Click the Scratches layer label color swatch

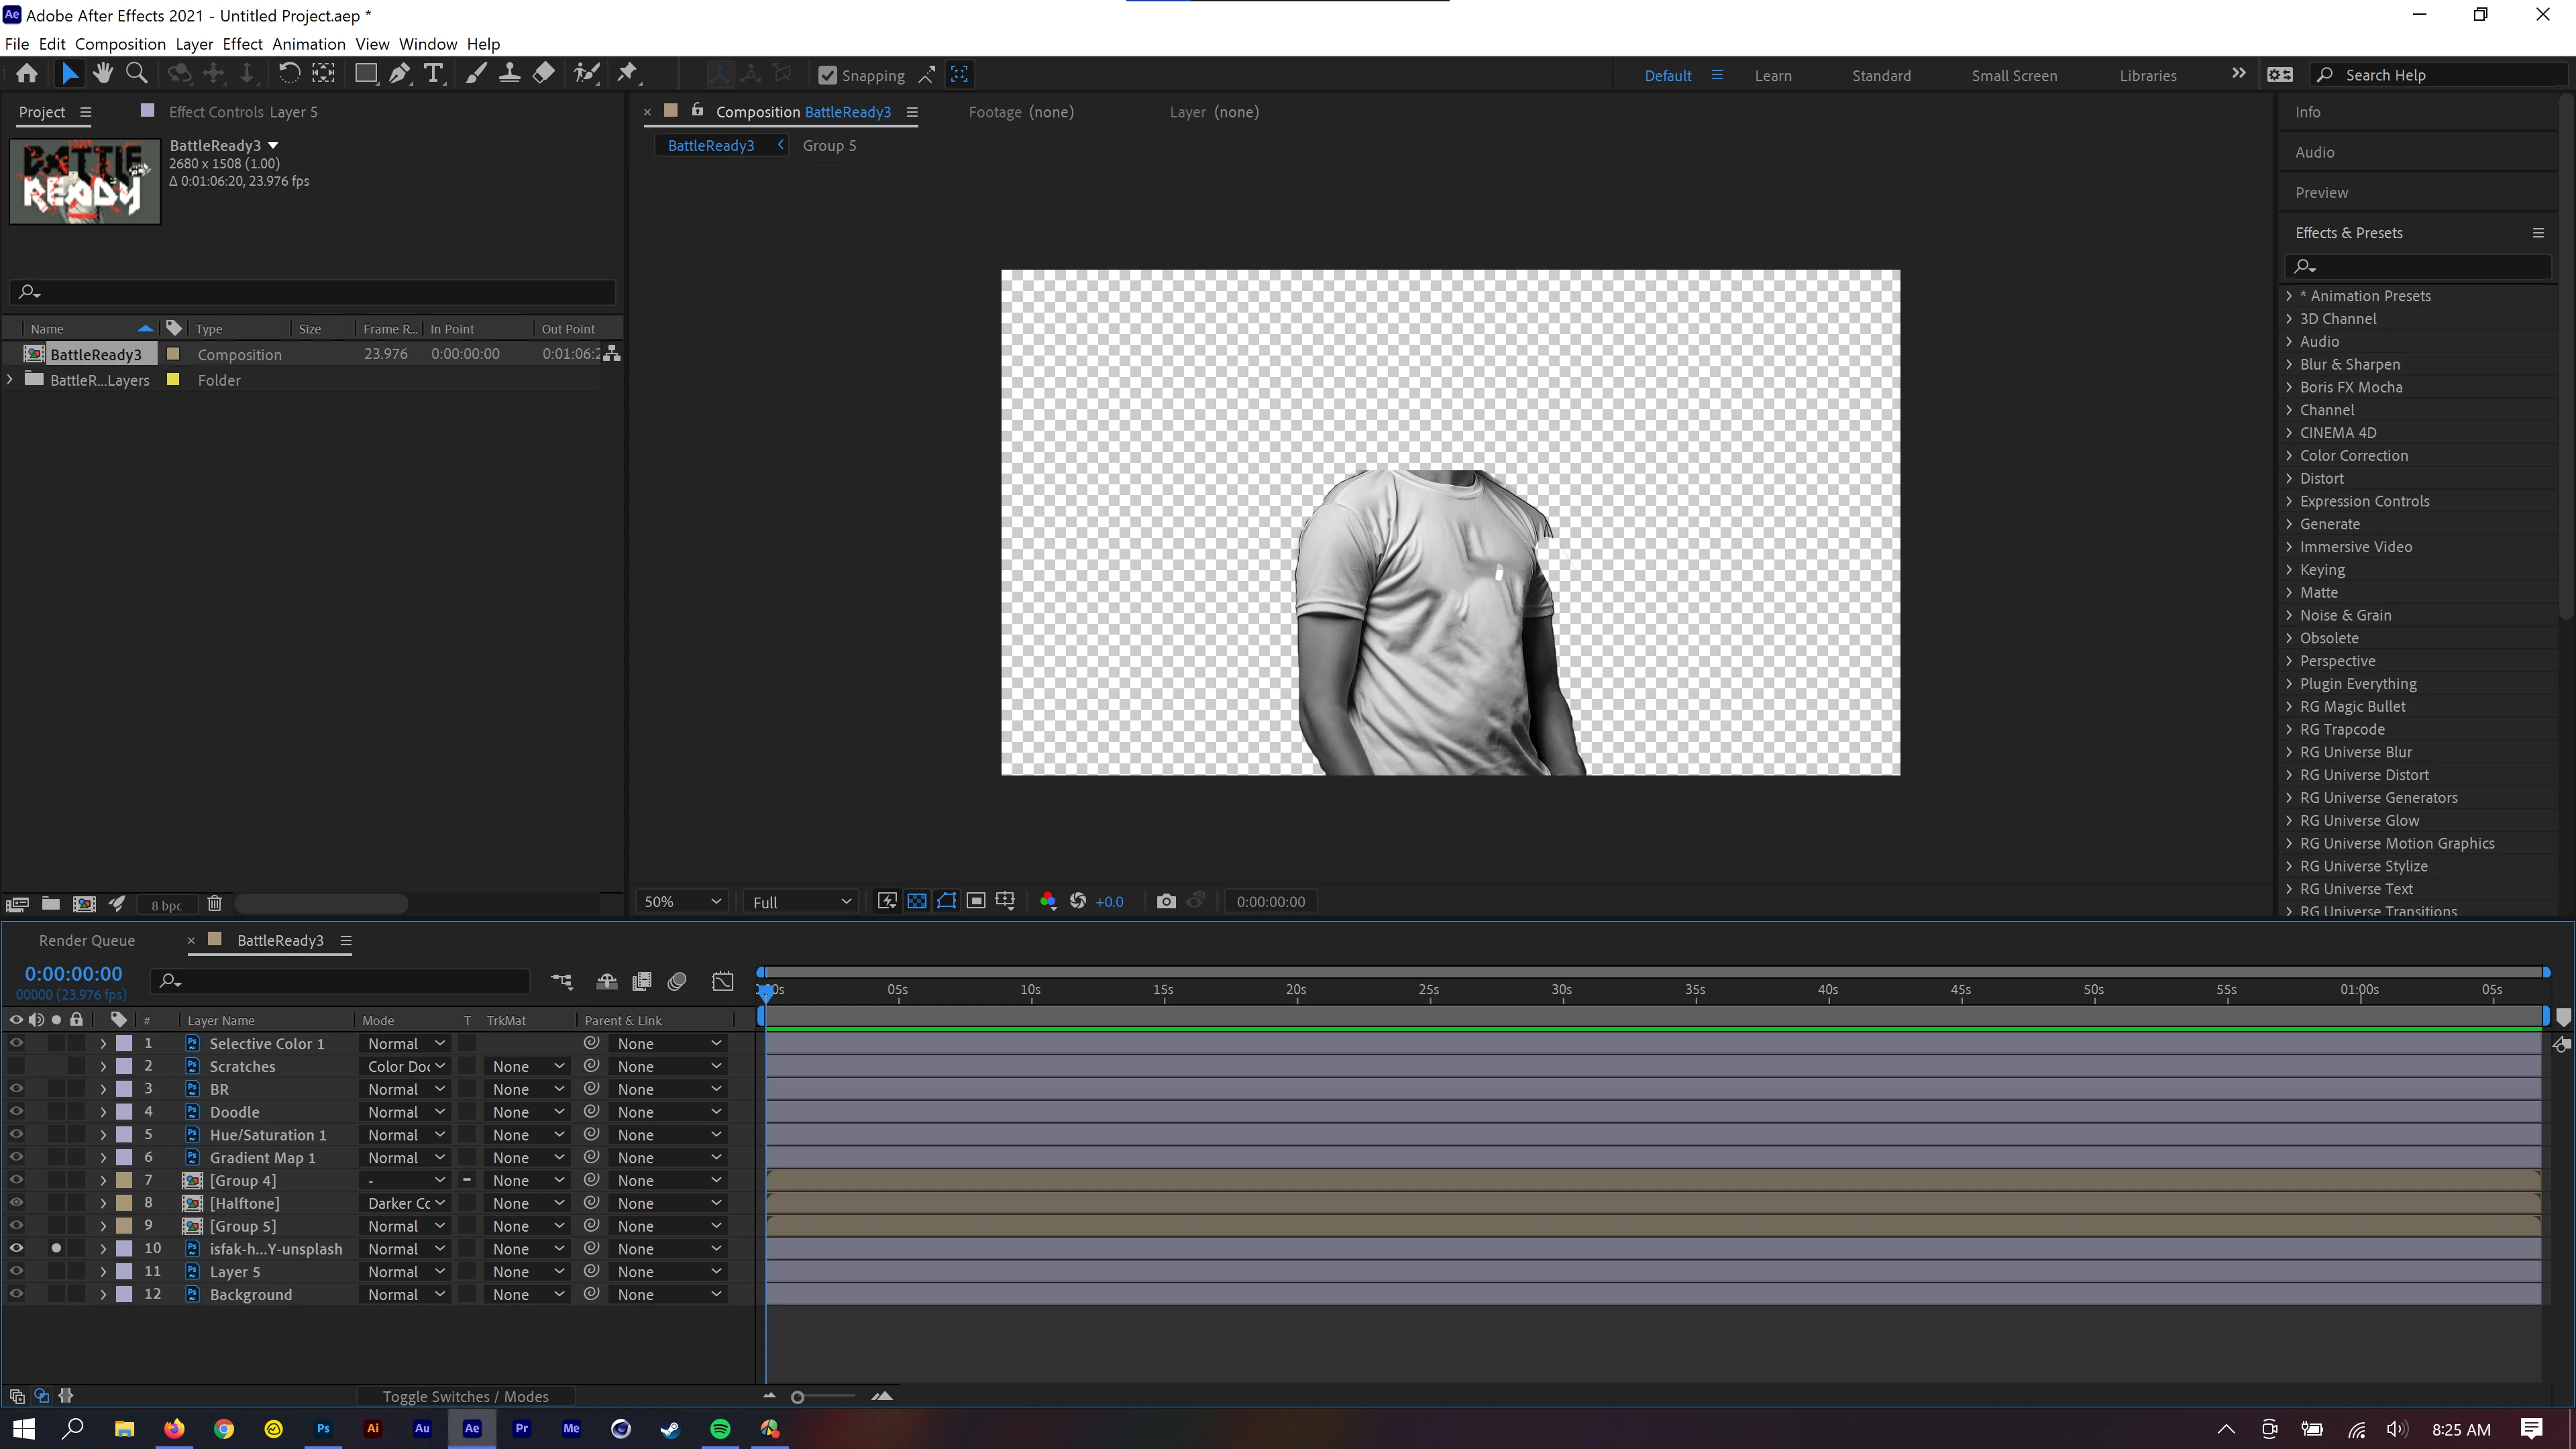coord(125,1066)
